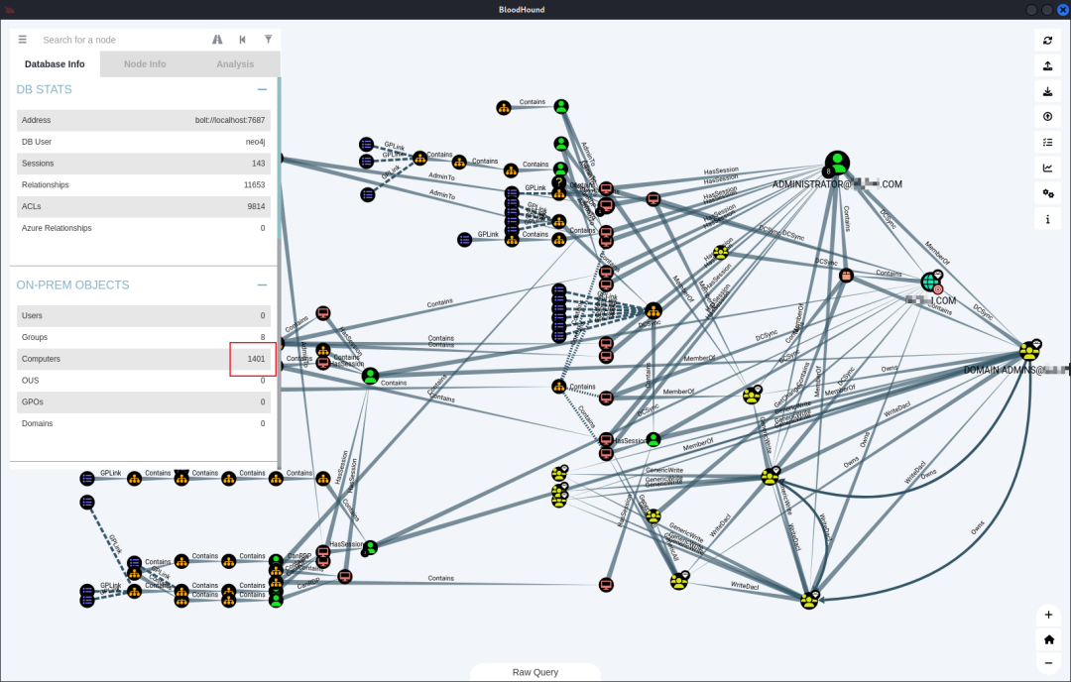Open the chart icon on the right toolbar
Screen dimensions: 1071x682
[x=1048, y=168]
